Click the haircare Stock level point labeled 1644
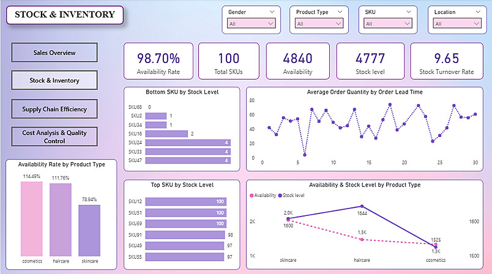This screenshot has width=492, height=274. [x=362, y=206]
